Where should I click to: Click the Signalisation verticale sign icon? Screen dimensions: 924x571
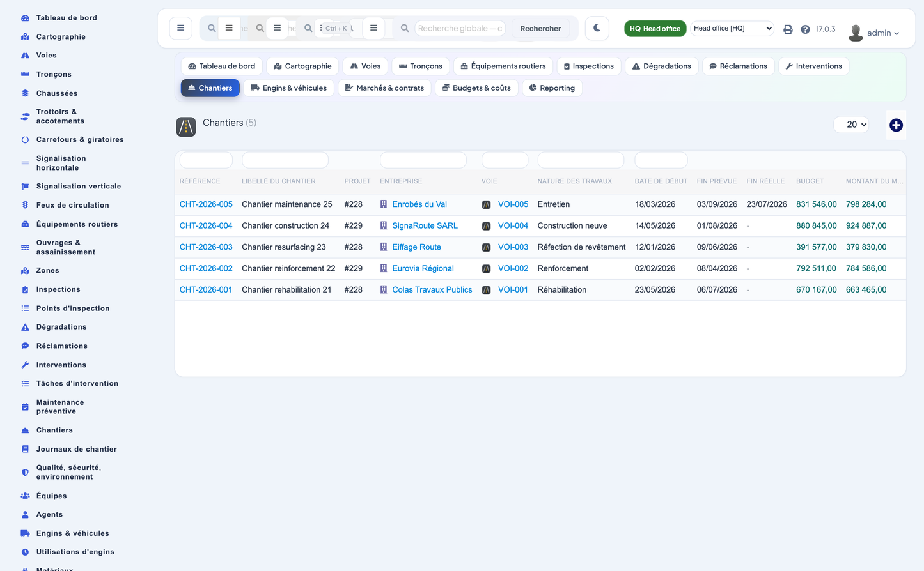(25, 187)
